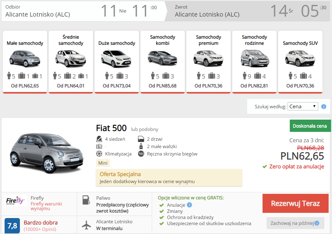Click the door count icon showing 2 drzwi

click(x=140, y=139)
